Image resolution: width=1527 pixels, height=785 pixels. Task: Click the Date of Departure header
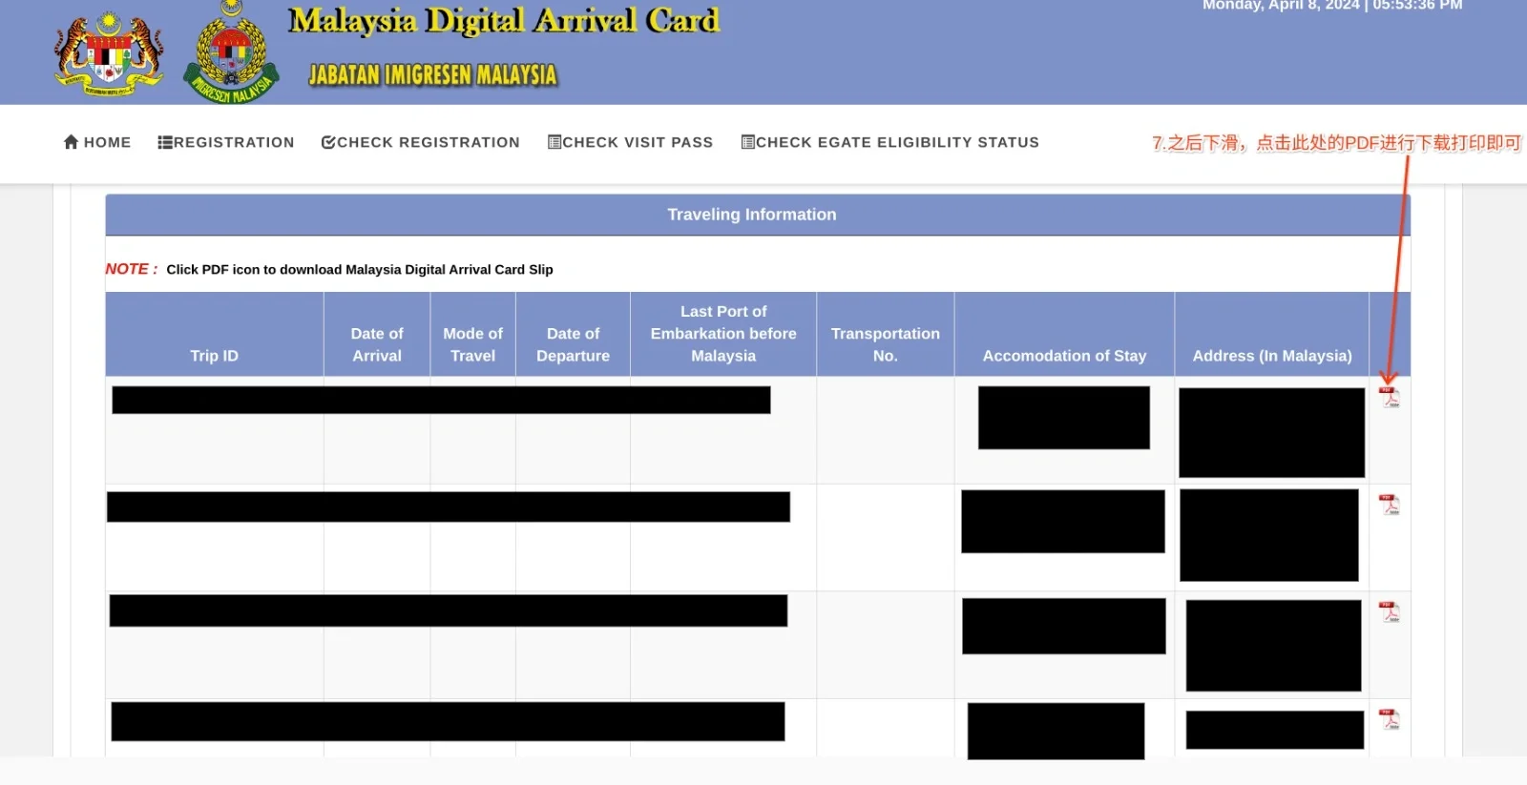point(573,344)
